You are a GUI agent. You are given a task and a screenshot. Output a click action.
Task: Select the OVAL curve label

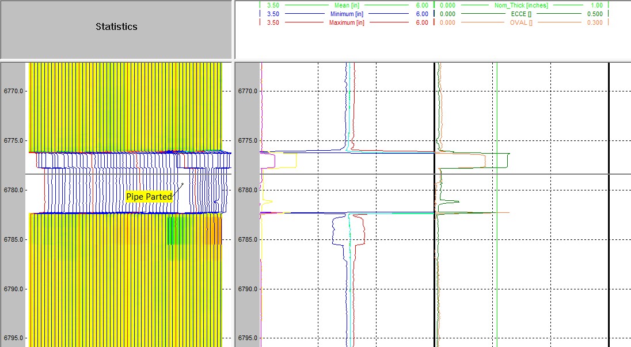(520, 23)
